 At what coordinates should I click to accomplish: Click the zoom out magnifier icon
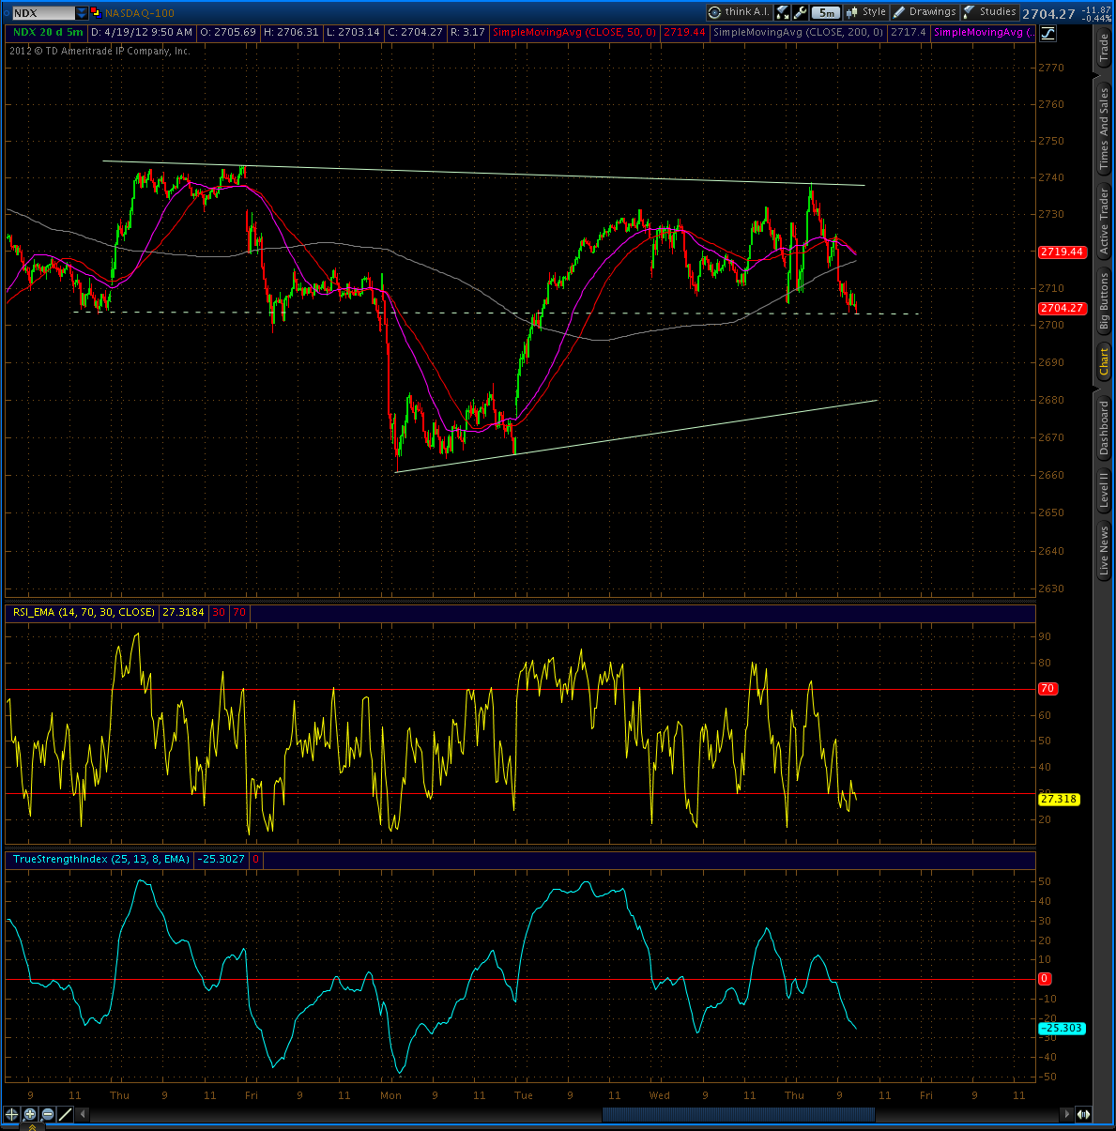click(48, 1114)
